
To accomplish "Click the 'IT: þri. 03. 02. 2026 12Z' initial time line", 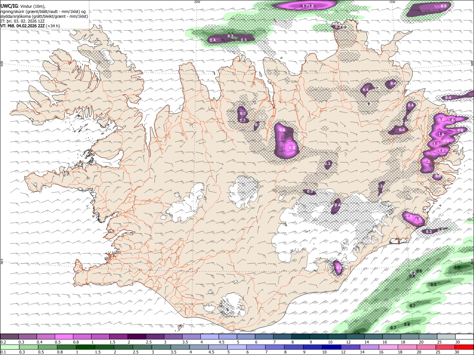I will tap(23, 21).
